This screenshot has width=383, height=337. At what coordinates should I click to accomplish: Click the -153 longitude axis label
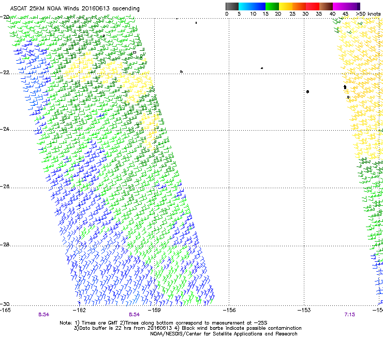(x=304, y=311)
